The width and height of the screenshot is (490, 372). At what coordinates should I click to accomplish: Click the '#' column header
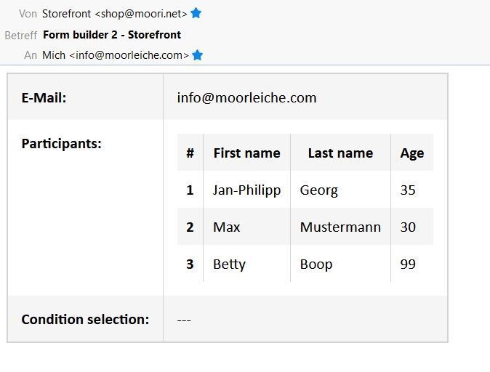[x=190, y=153]
